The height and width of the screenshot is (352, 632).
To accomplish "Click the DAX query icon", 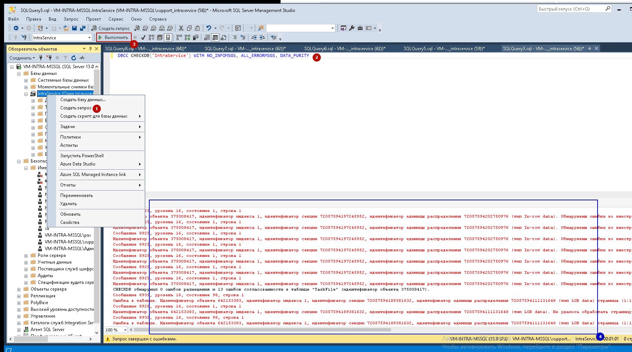I will pyautogui.click(x=170, y=28).
